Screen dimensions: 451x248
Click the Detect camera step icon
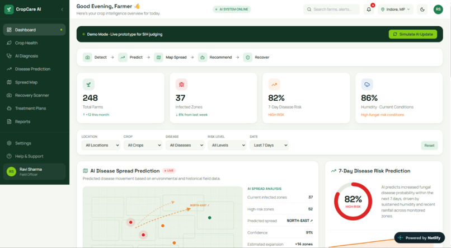pos(87,57)
